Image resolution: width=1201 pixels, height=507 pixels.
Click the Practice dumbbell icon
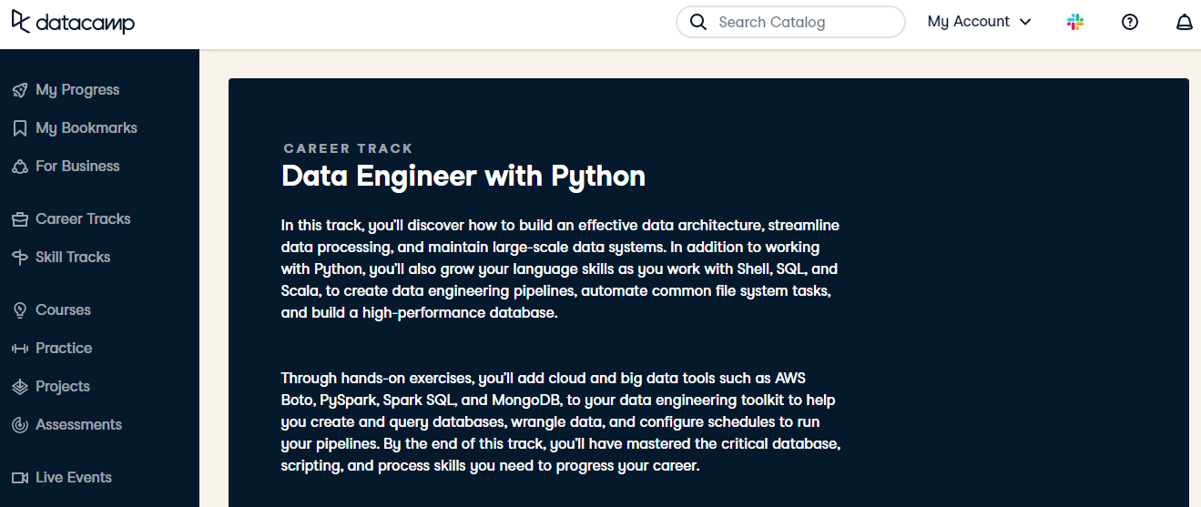20,349
